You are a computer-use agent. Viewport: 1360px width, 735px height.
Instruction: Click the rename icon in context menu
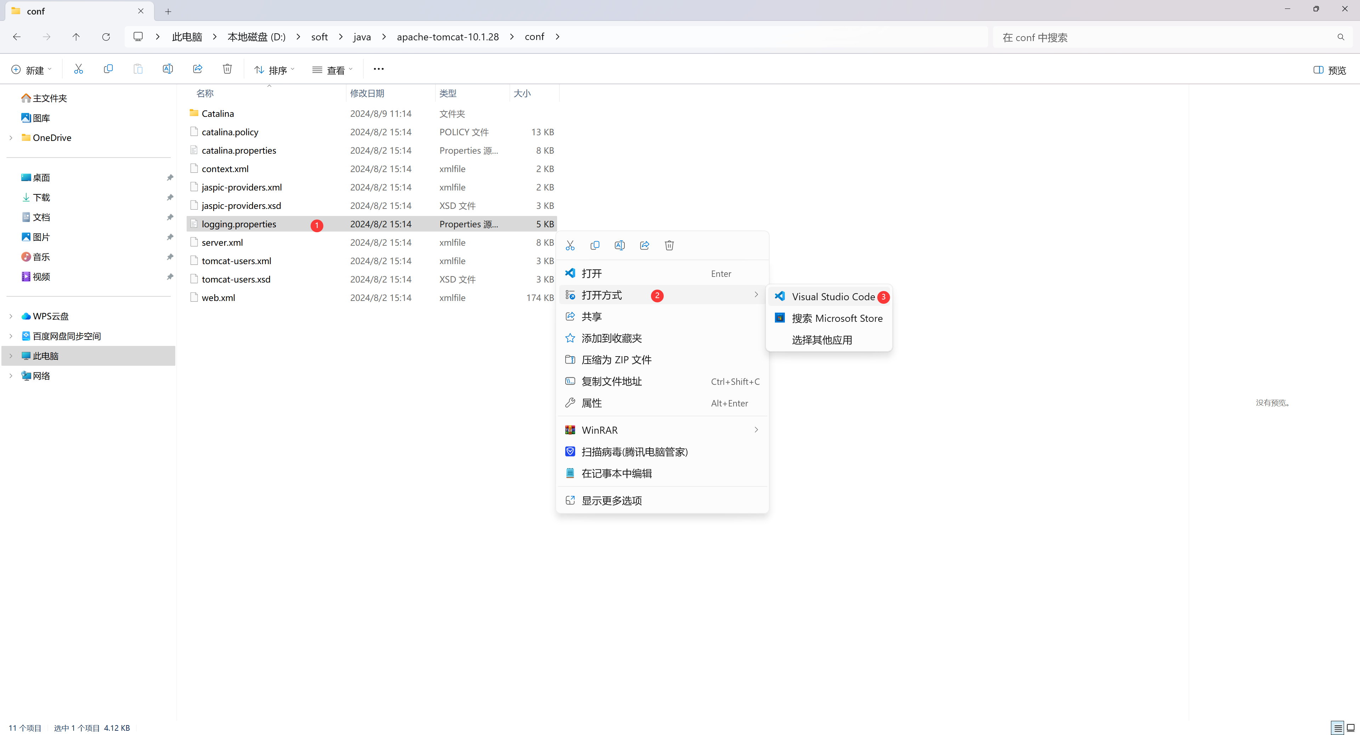[x=619, y=245]
